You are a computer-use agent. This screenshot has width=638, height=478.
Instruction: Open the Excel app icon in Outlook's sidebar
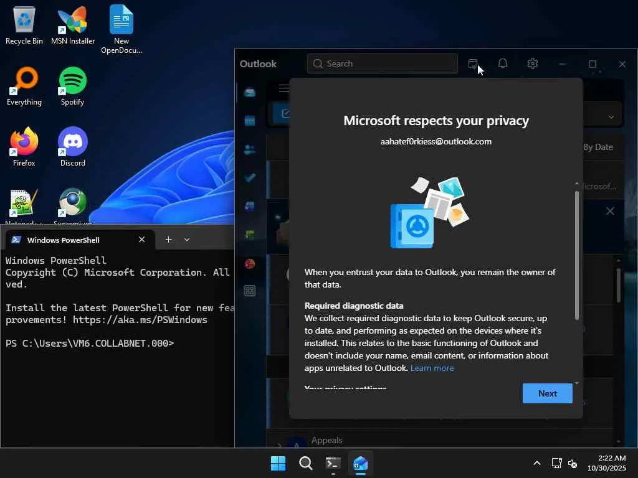(250, 235)
